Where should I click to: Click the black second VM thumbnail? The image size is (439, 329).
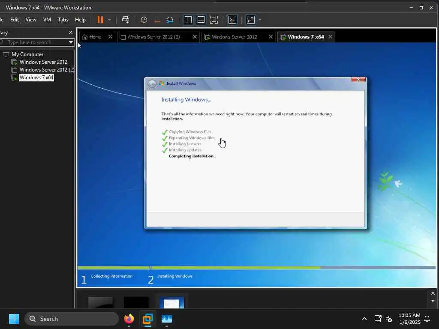point(136,303)
